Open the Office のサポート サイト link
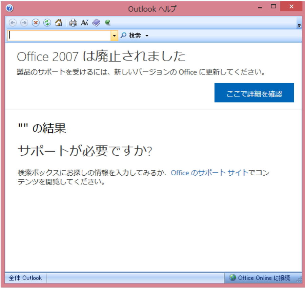 pos(210,173)
